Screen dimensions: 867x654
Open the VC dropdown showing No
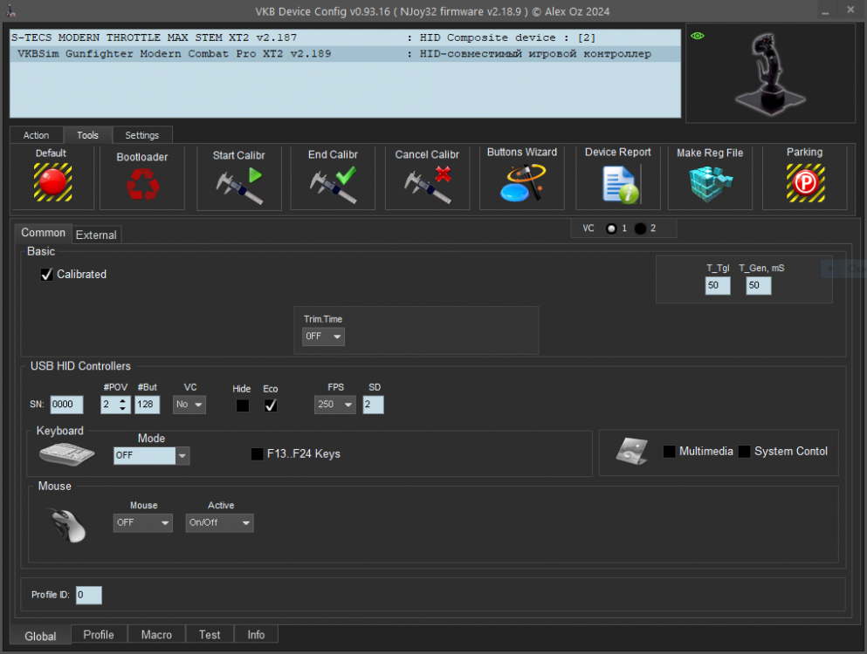pyautogui.click(x=189, y=405)
